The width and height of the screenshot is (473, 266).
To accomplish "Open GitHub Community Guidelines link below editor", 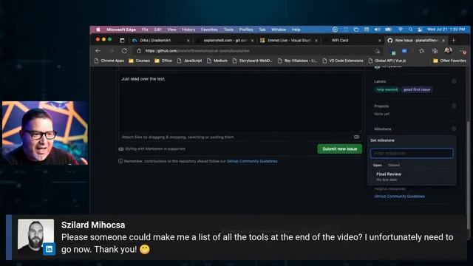I will (252, 161).
